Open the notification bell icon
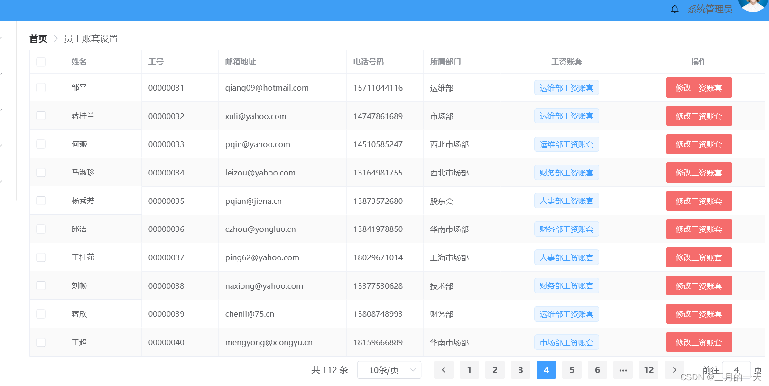The width and height of the screenshot is (769, 386). (675, 9)
